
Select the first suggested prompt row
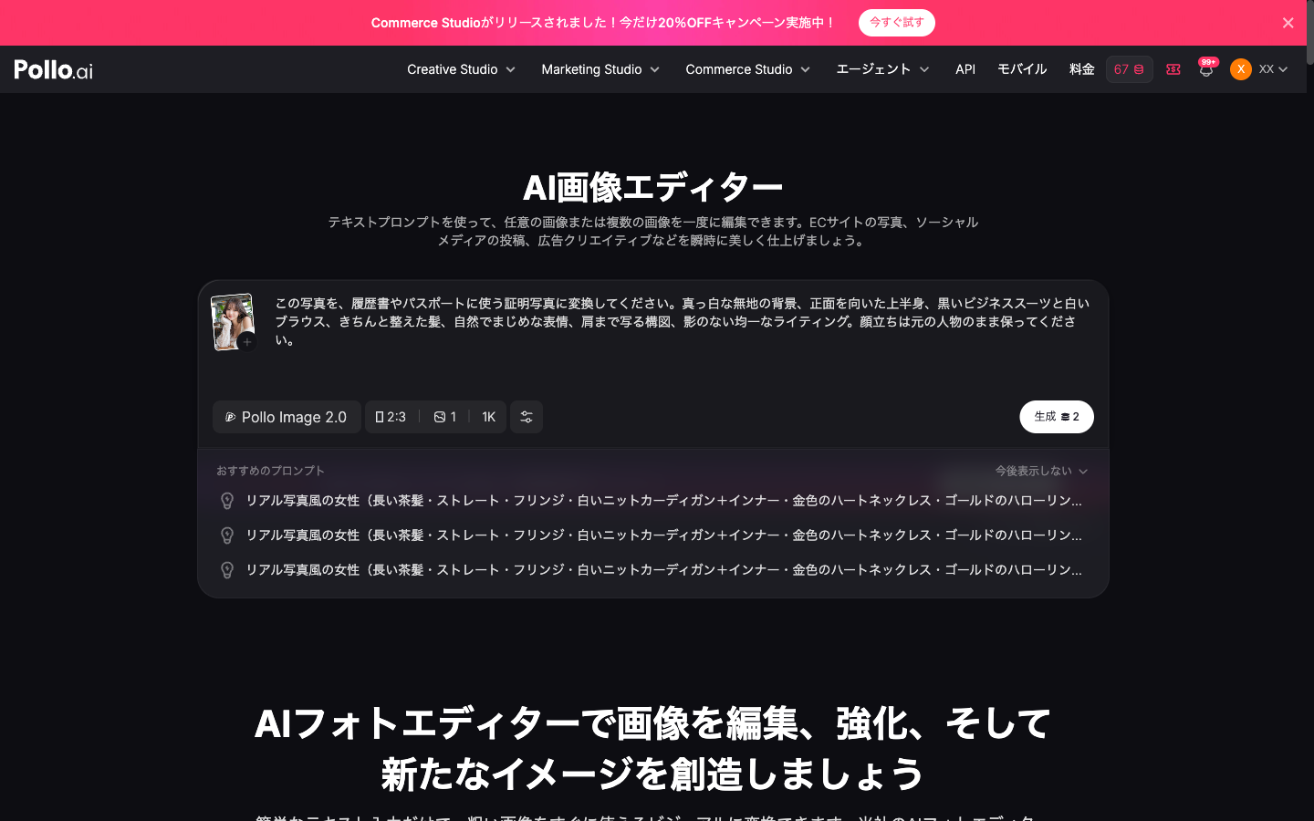[653, 501]
